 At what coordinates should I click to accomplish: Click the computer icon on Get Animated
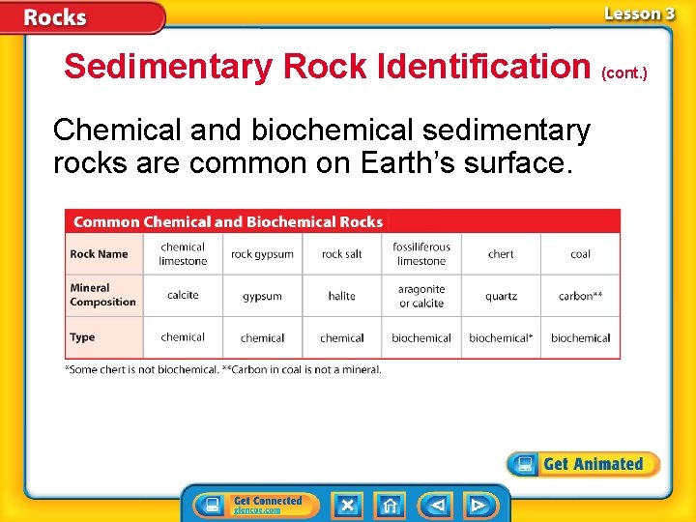[x=525, y=465]
